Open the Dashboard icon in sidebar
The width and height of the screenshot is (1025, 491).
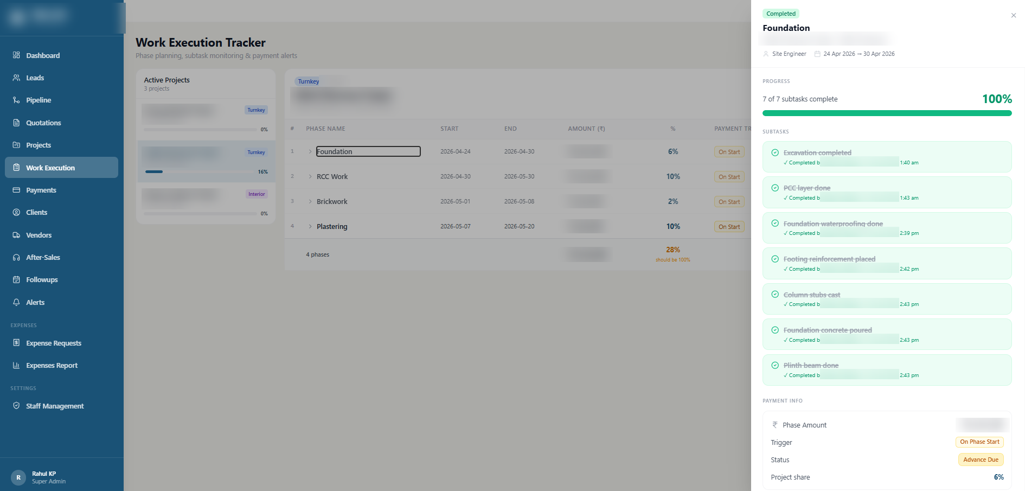tap(16, 55)
